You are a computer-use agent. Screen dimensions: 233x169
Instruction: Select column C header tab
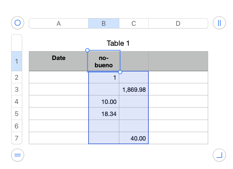click(x=133, y=24)
